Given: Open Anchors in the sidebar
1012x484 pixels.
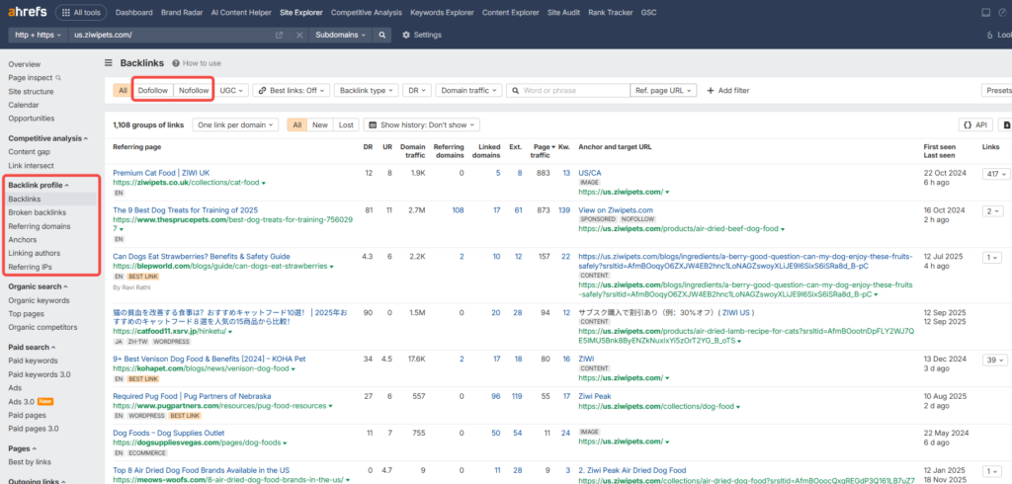Looking at the screenshot, I should click(x=23, y=239).
